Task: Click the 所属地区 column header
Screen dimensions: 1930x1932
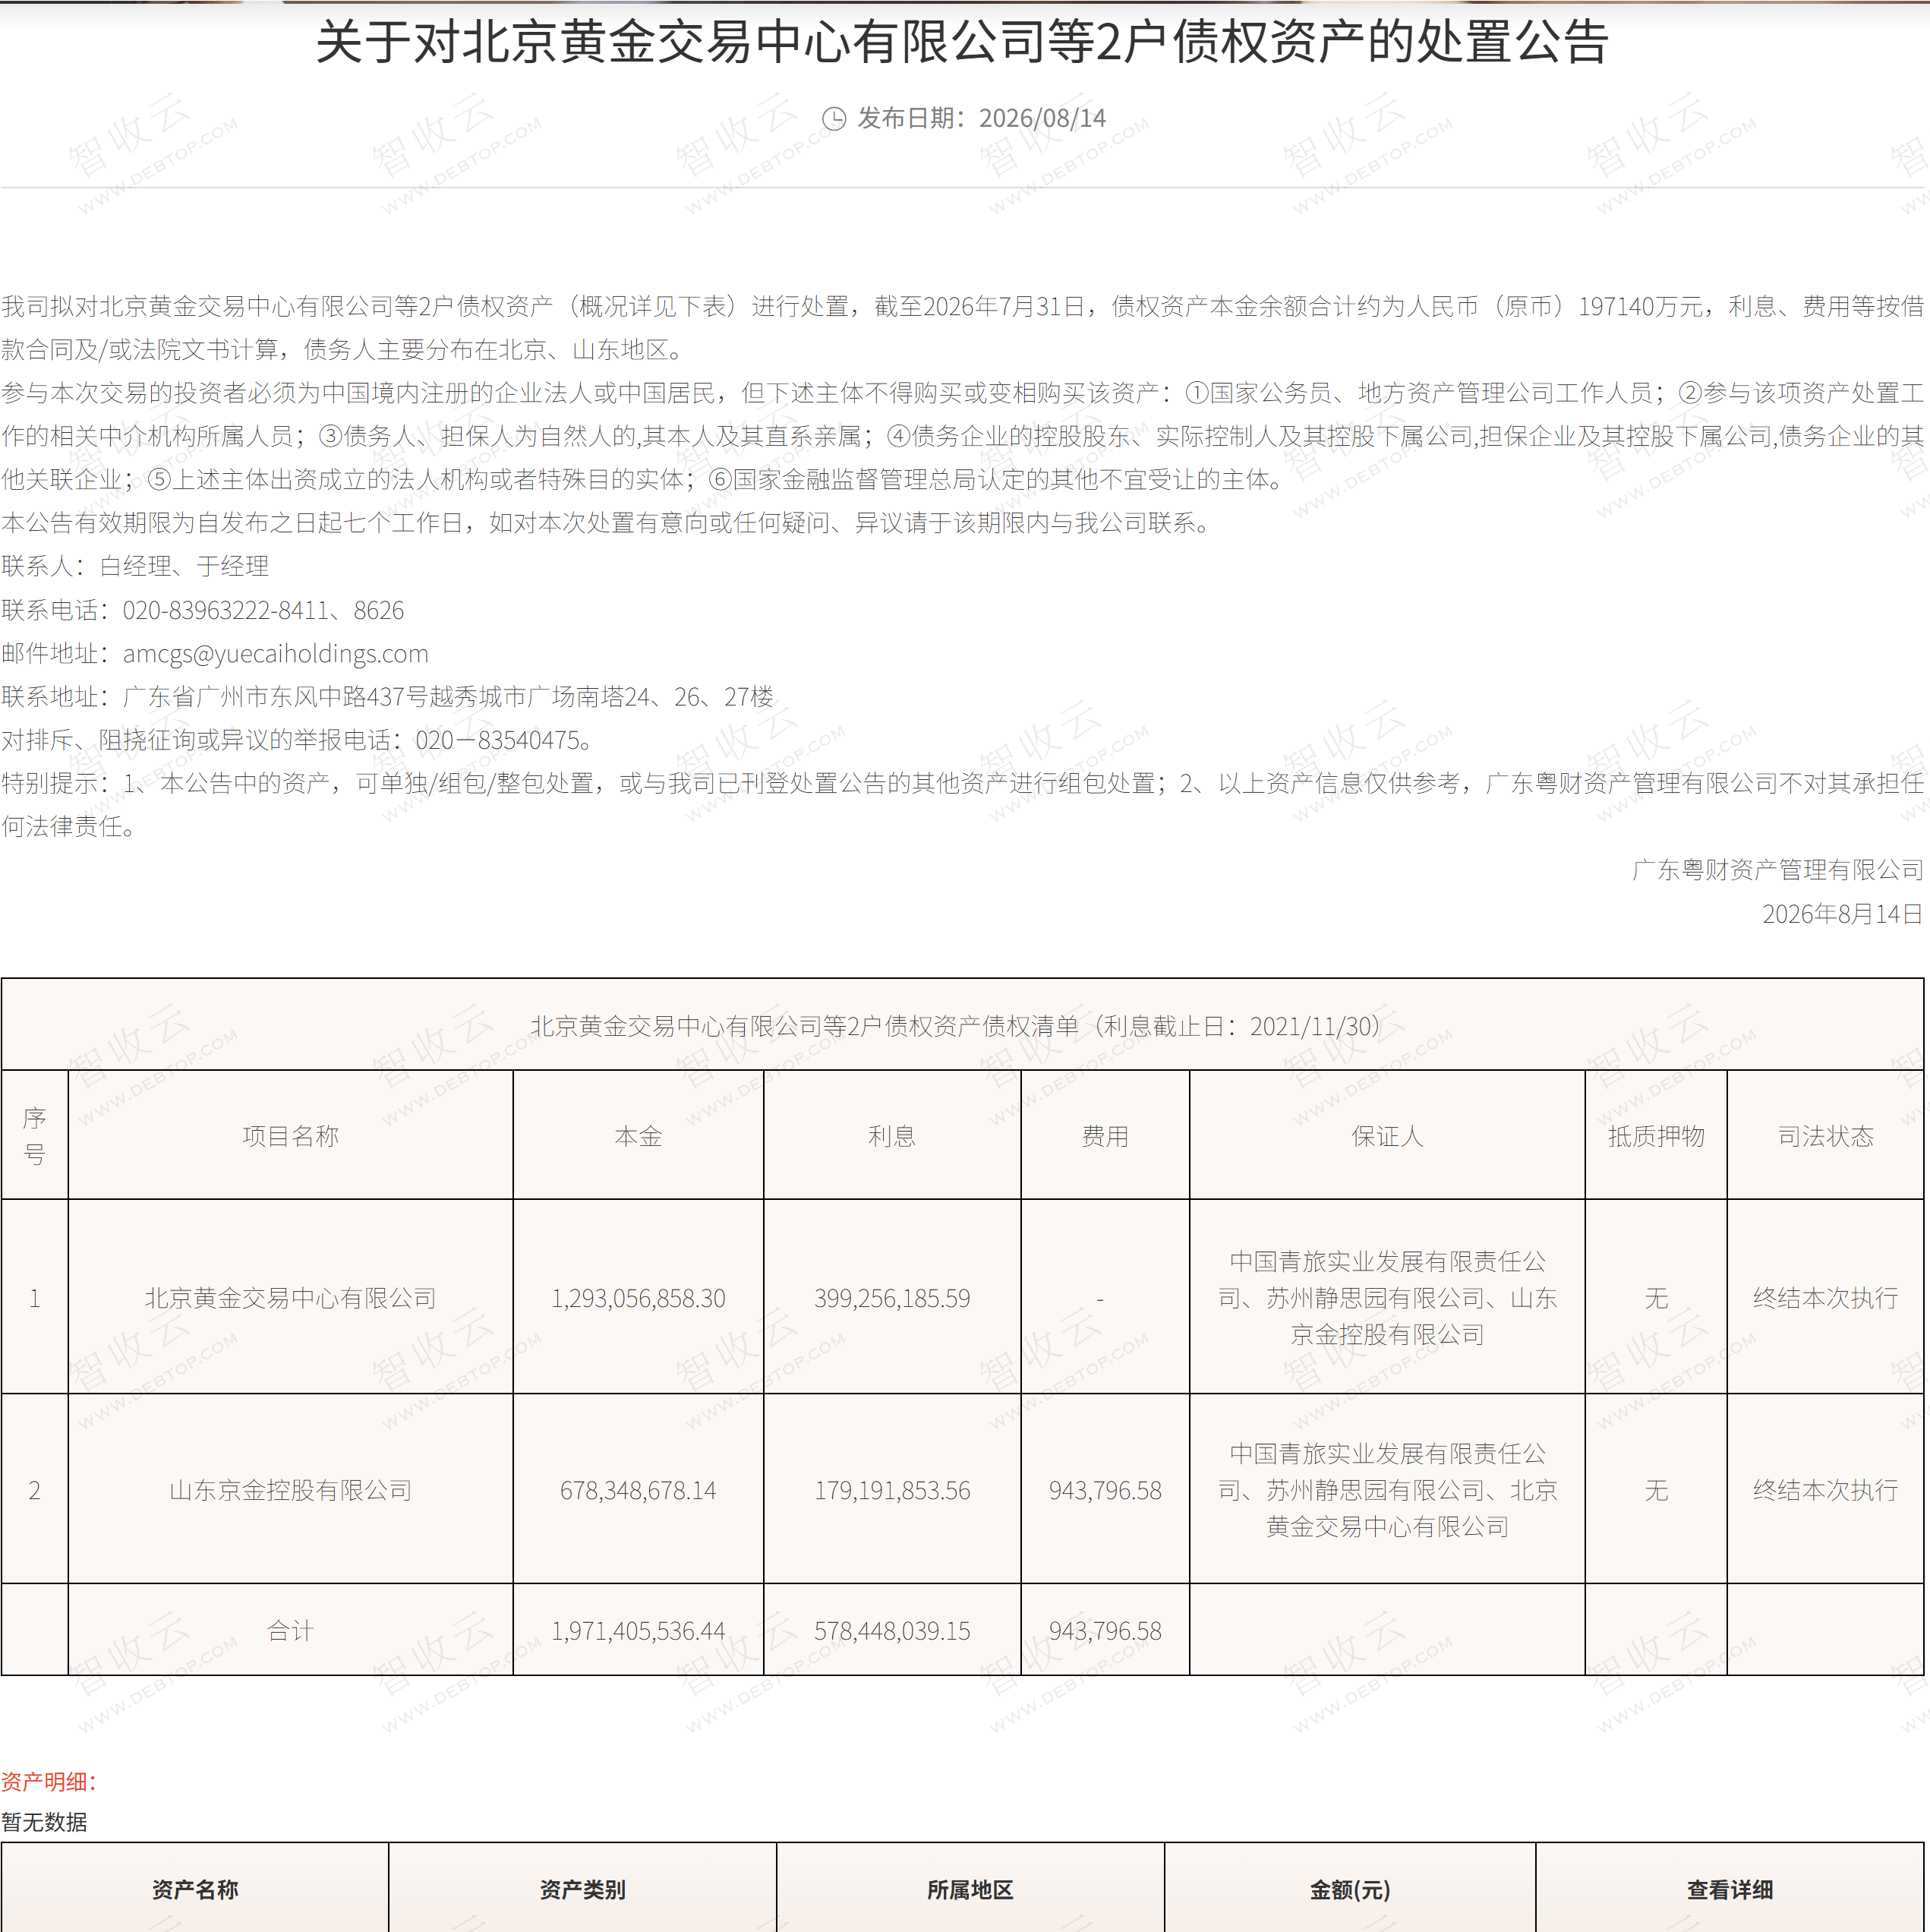Action: pyautogui.click(x=970, y=1889)
